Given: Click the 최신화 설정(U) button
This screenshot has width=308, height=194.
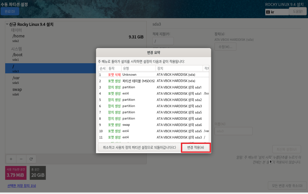Looking at the screenshot, I should 286,149.
